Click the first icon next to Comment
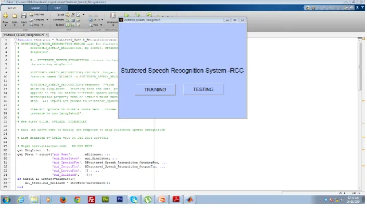Screen dimensions: 367x209 pyautogui.click(x=67, y=20)
